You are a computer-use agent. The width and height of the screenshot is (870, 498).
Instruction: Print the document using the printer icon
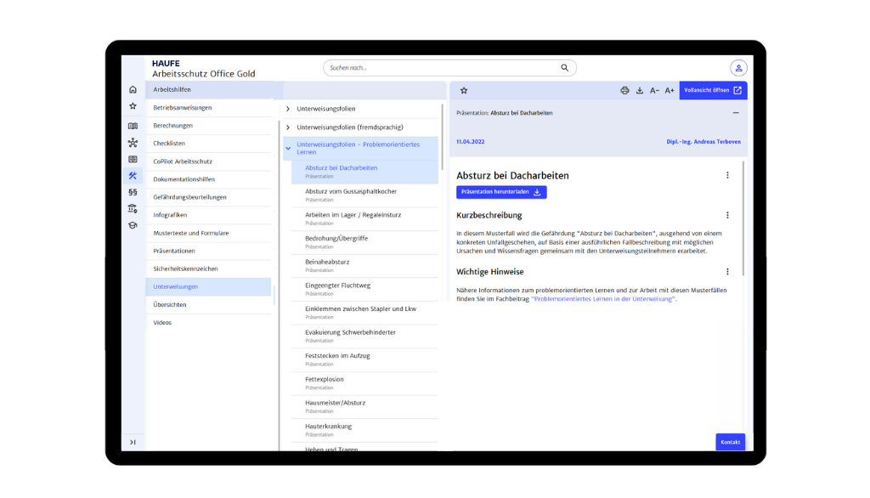pyautogui.click(x=624, y=90)
